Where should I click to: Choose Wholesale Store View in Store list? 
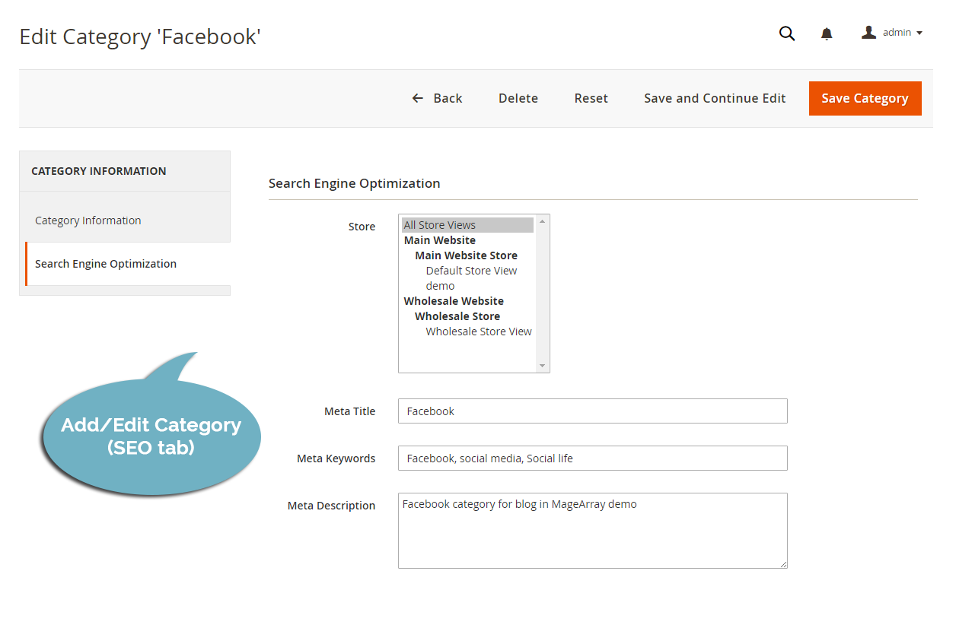(479, 331)
